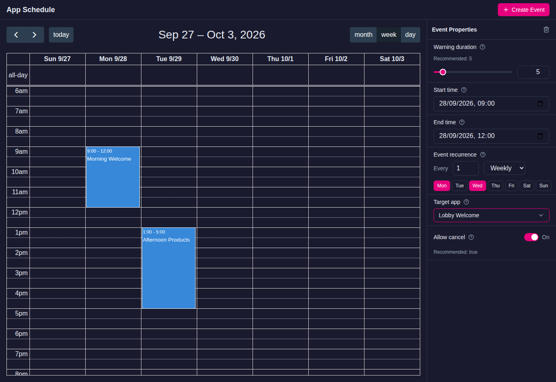
Task: Open the Sun 9/27 day header
Action: pyautogui.click(x=57, y=59)
